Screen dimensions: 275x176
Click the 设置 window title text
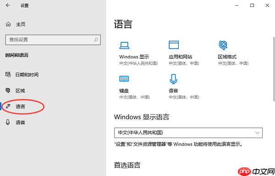point(25,6)
